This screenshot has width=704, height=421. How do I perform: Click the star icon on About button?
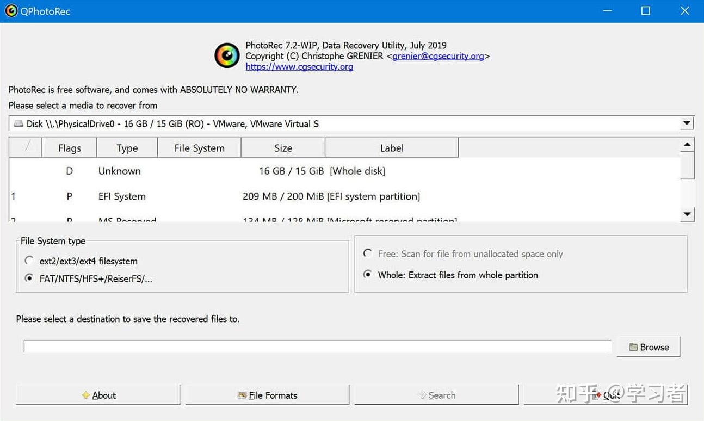point(86,395)
